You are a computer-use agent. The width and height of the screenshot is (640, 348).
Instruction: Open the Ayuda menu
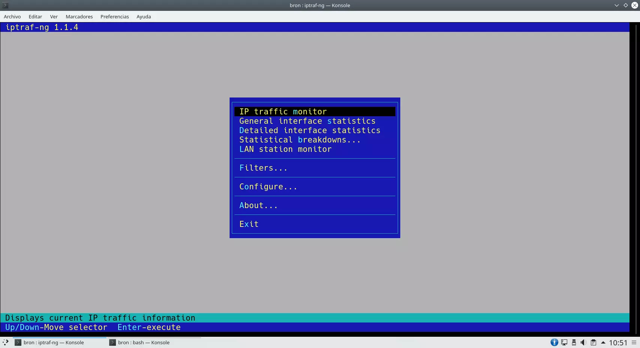pyautogui.click(x=144, y=16)
